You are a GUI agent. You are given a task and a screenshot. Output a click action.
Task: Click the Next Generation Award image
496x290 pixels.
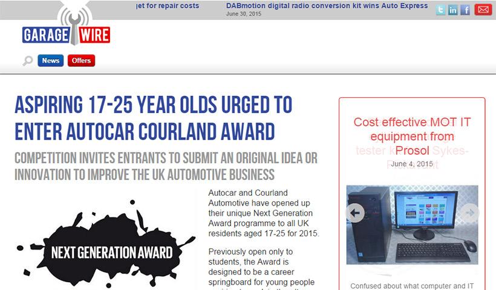tap(106, 244)
